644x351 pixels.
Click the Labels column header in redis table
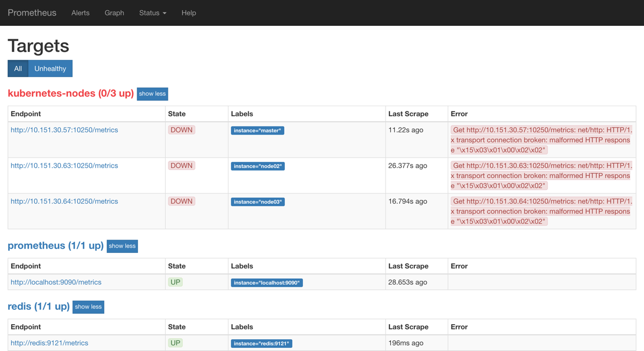coord(242,327)
